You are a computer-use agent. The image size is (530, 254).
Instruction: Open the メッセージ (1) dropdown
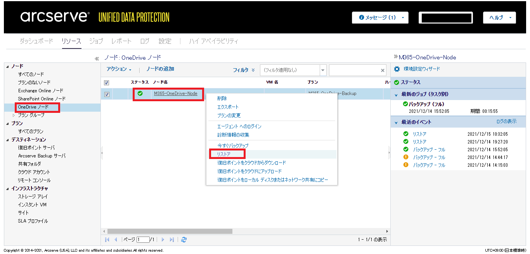[x=381, y=17]
